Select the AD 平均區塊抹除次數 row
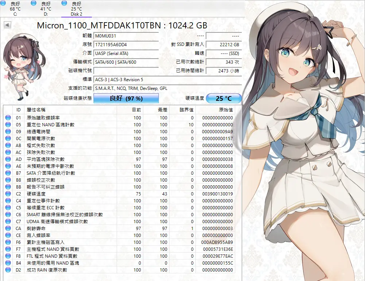Image resolution: width=365 pixels, height=281 pixels. 109,159
